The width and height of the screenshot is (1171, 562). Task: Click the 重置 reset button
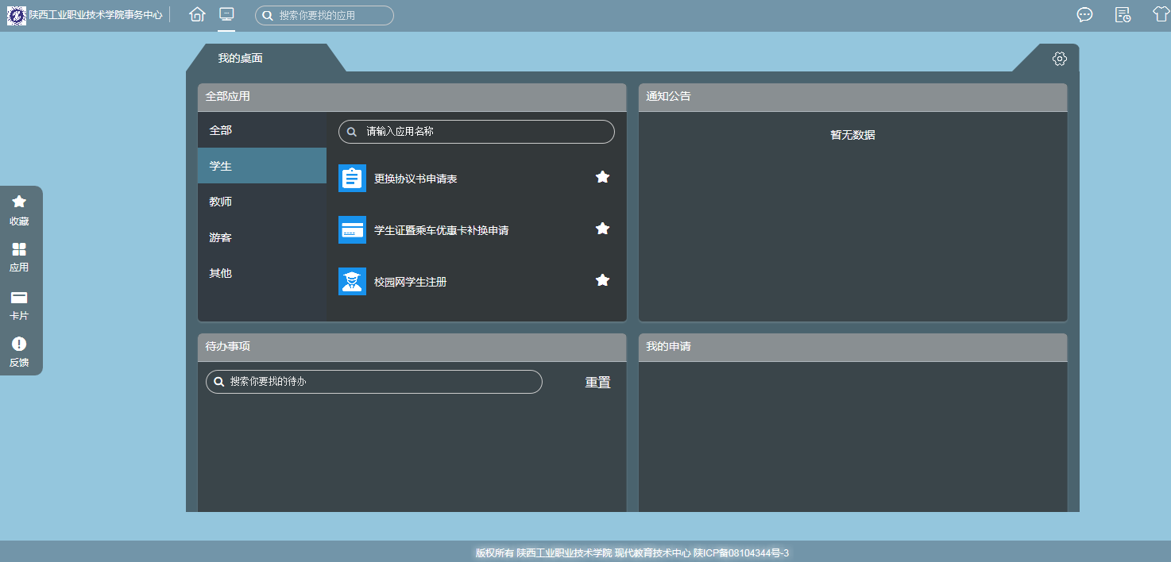pyautogui.click(x=598, y=382)
